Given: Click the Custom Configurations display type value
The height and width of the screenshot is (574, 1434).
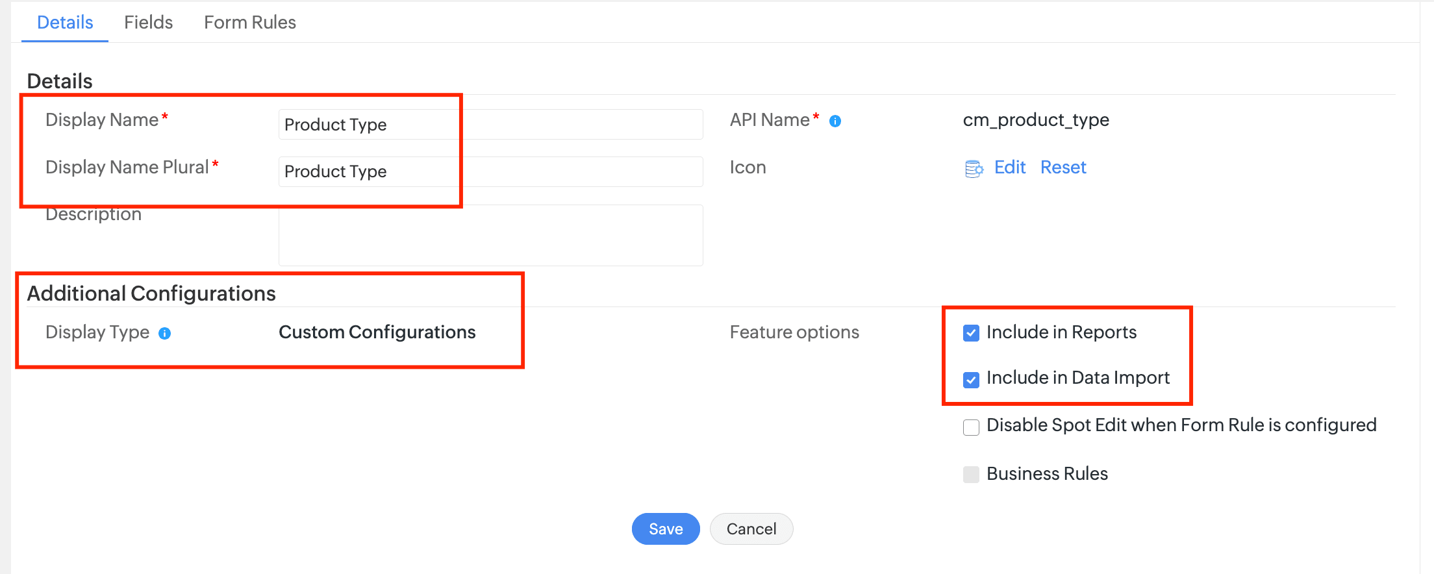Looking at the screenshot, I should point(377,332).
